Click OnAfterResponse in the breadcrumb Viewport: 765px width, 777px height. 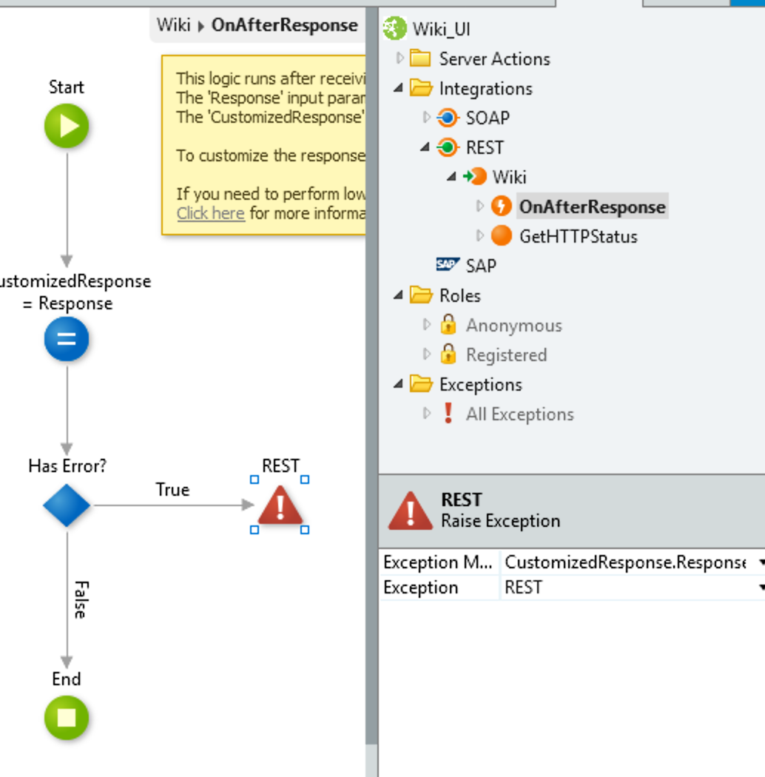tap(284, 24)
